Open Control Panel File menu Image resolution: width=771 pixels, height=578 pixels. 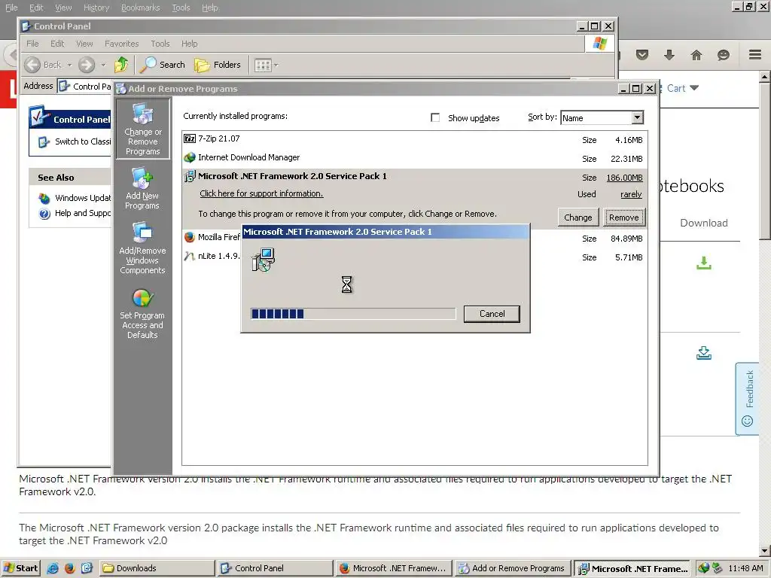click(x=32, y=44)
